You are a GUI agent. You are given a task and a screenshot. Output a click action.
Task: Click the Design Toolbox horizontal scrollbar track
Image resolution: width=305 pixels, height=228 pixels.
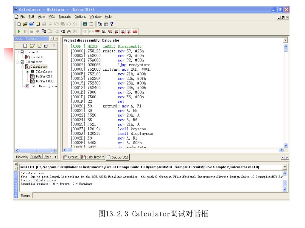tap(36, 151)
